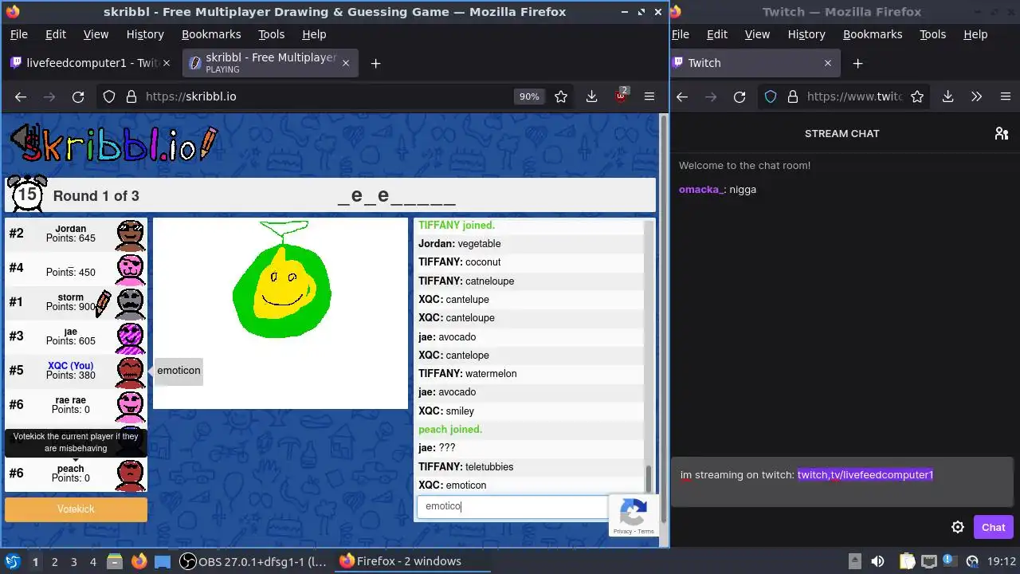Select the skribbl Free Multiplayer tab
Screen dimensions: 1020x574
(271, 63)
